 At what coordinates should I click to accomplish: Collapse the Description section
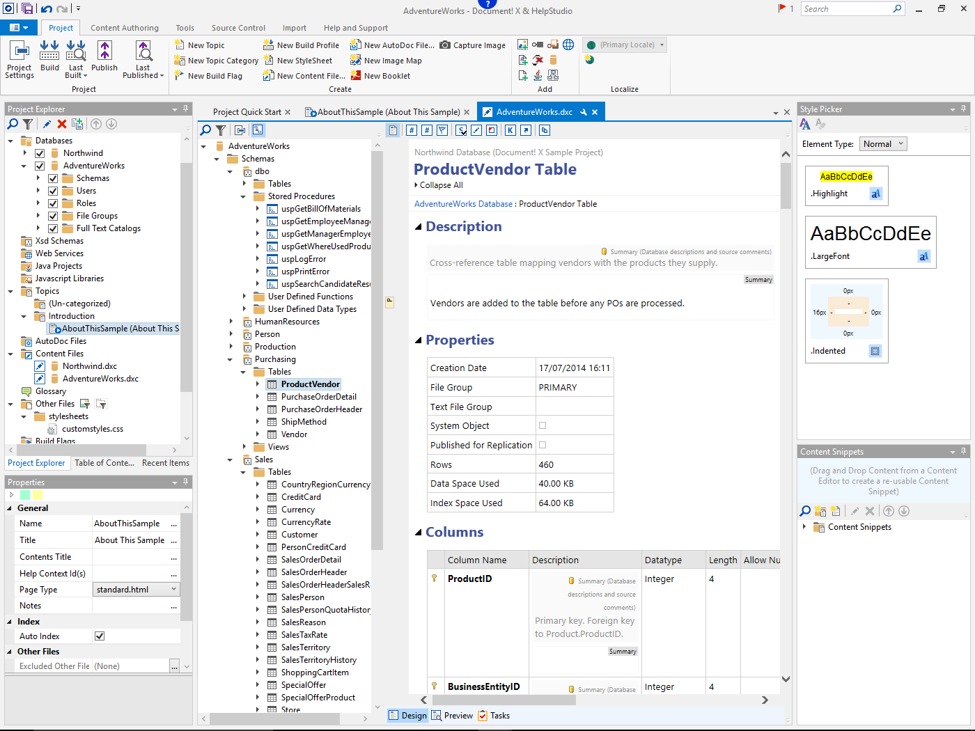click(x=419, y=227)
